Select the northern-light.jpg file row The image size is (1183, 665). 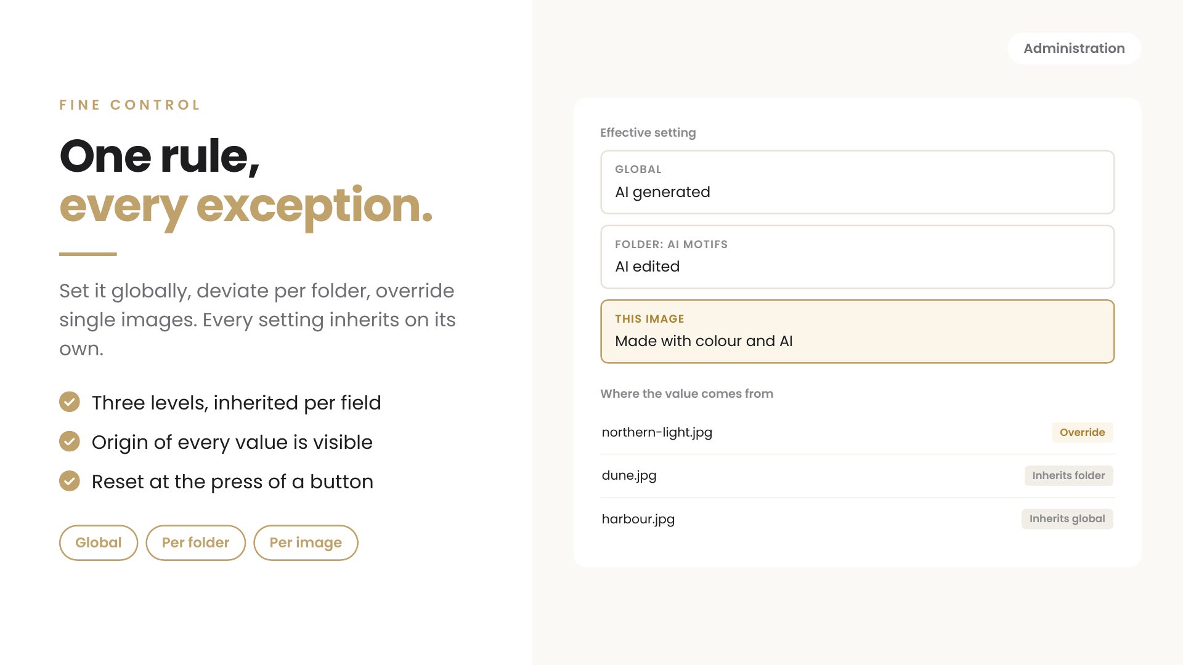coord(857,432)
